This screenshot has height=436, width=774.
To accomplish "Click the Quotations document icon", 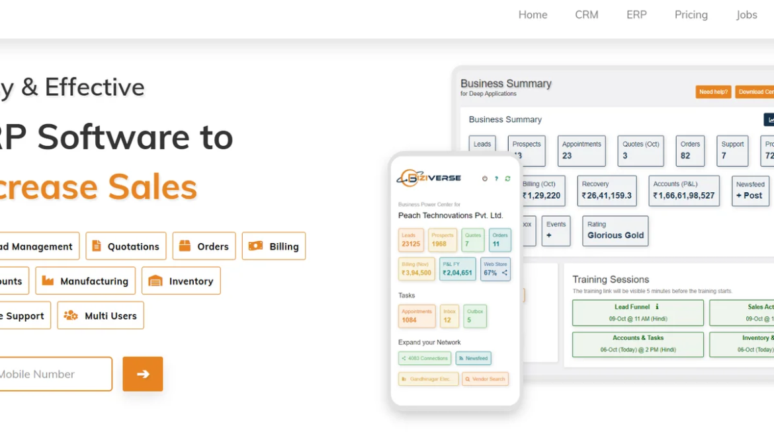I will point(97,246).
